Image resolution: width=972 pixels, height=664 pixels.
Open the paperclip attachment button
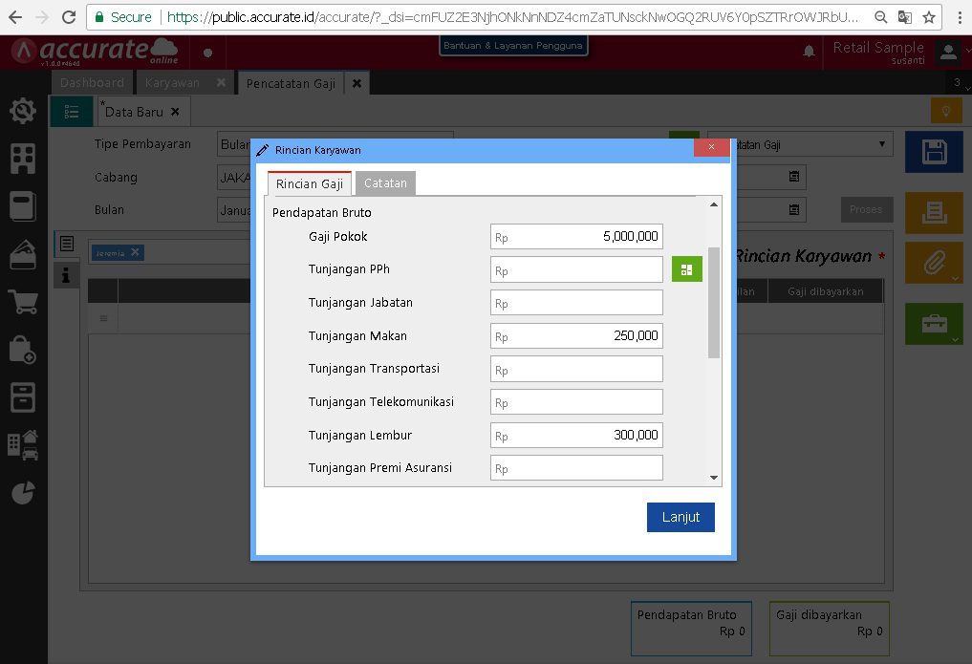pos(934,262)
